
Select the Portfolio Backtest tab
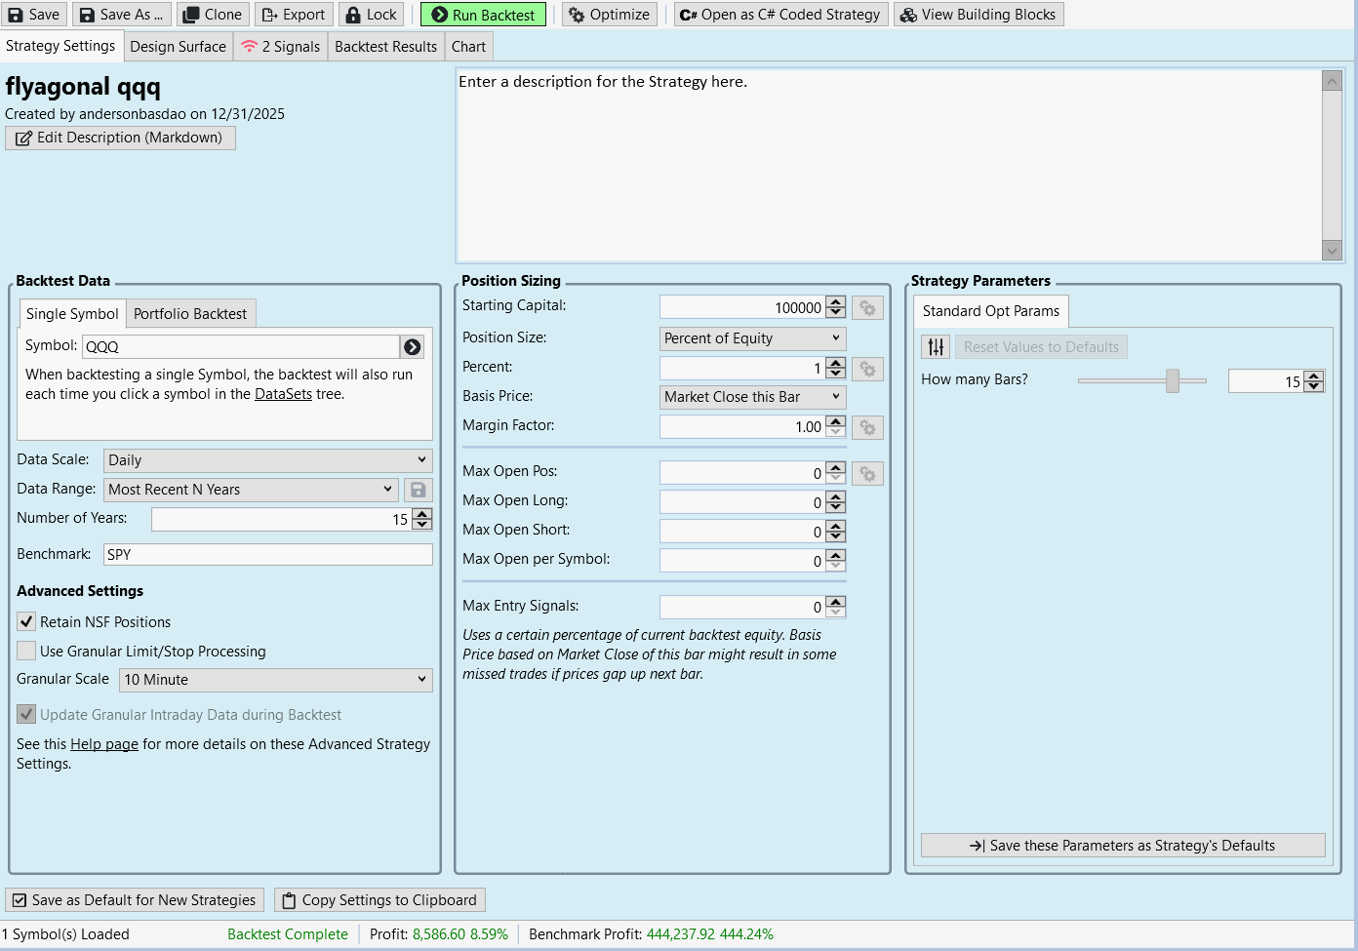(x=190, y=314)
